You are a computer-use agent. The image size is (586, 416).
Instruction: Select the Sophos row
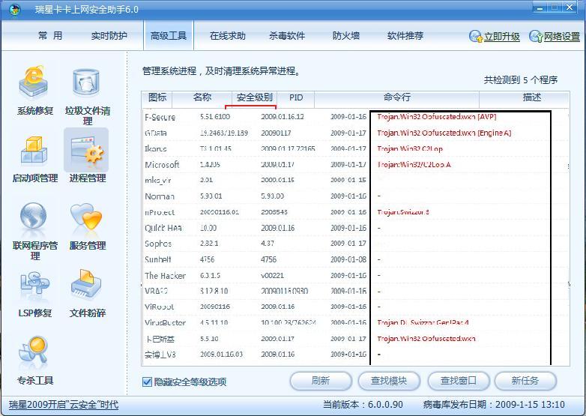pos(355,244)
